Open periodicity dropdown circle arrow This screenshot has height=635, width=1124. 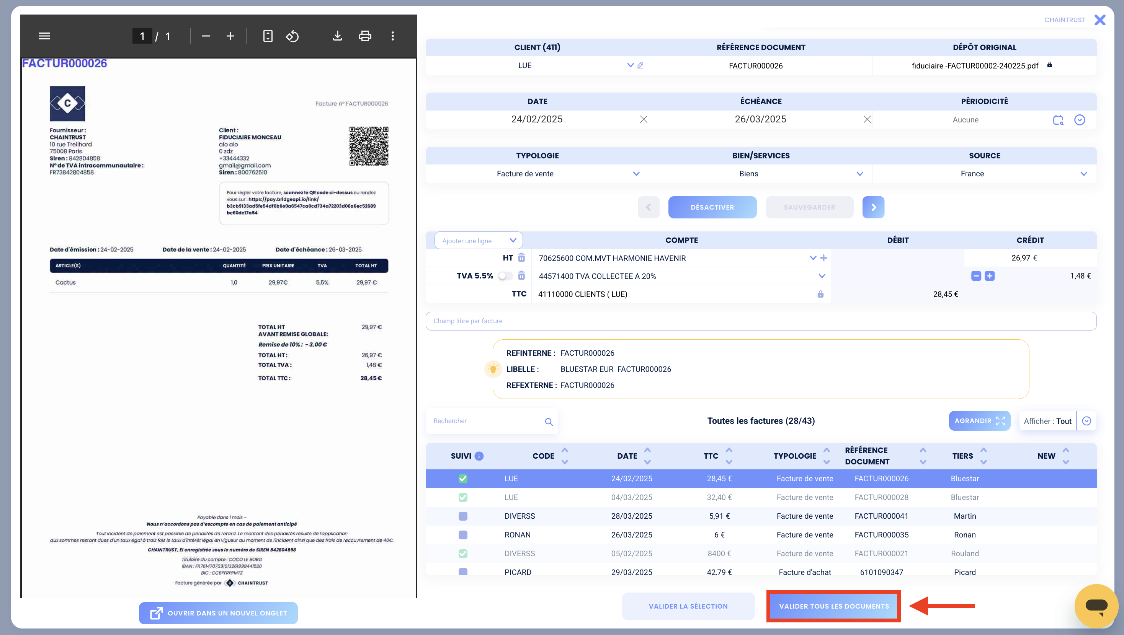point(1080,120)
